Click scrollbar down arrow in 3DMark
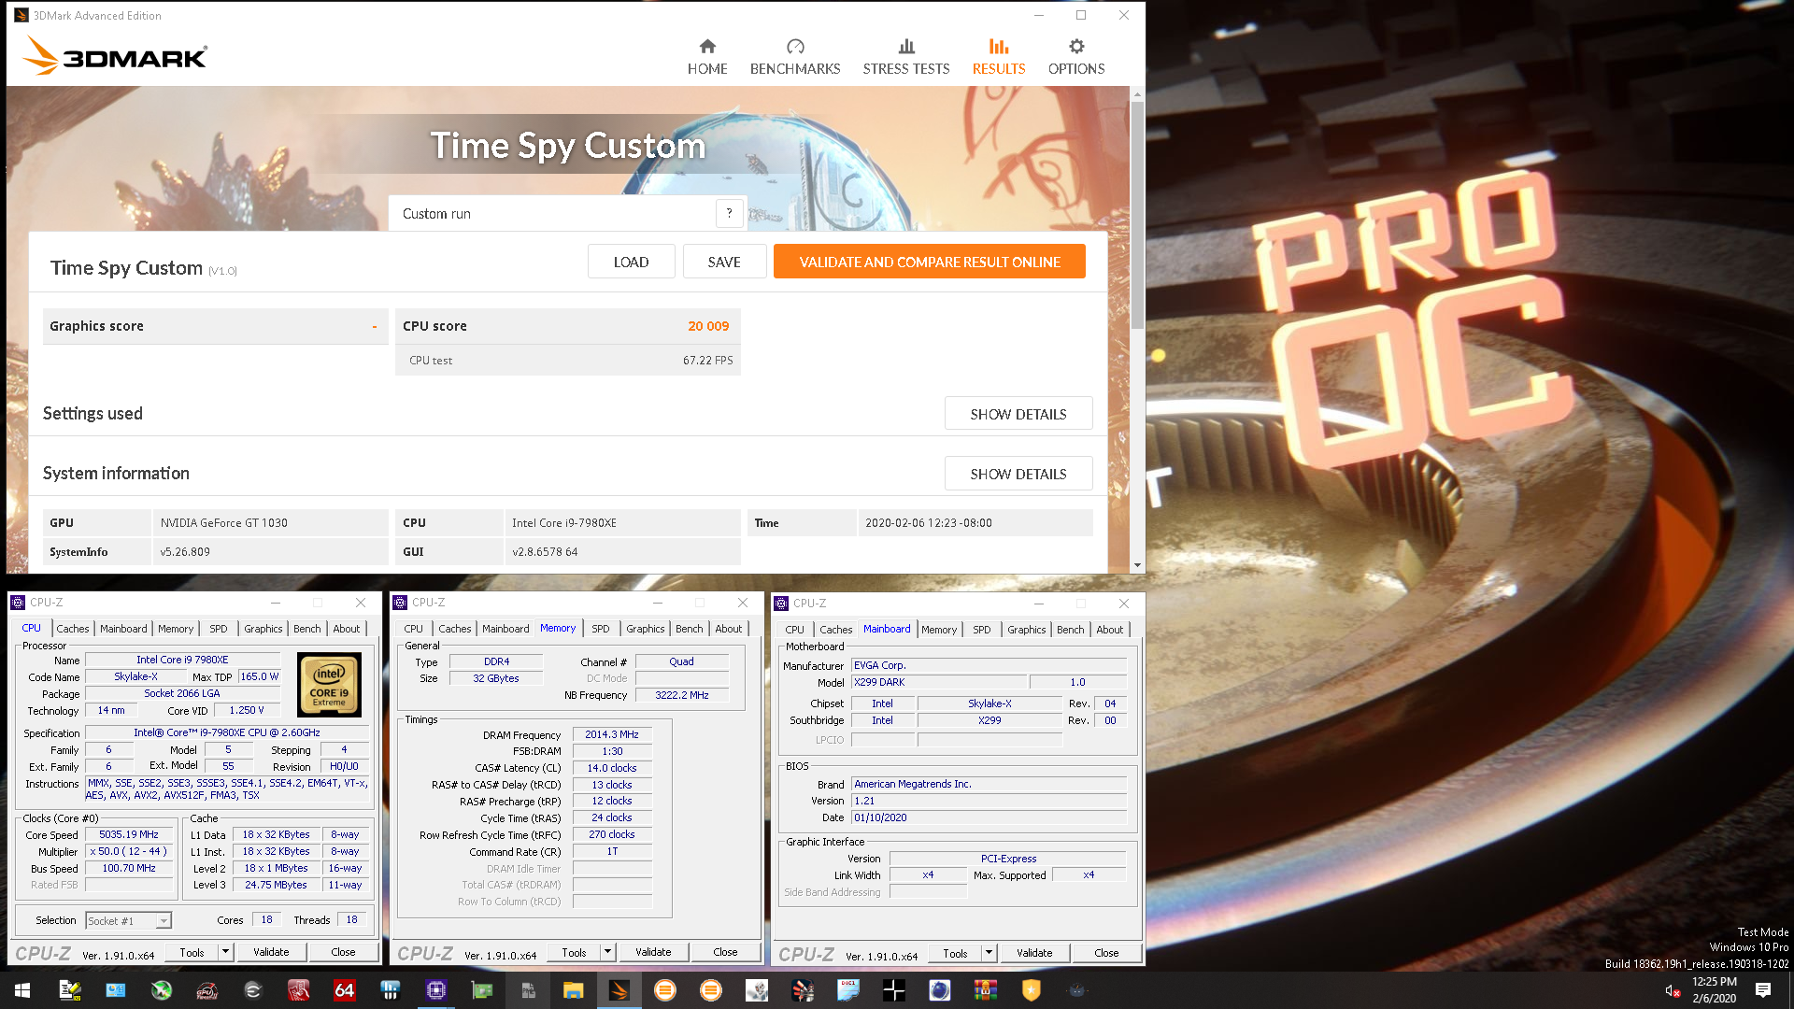The width and height of the screenshot is (1794, 1009). (x=1137, y=564)
